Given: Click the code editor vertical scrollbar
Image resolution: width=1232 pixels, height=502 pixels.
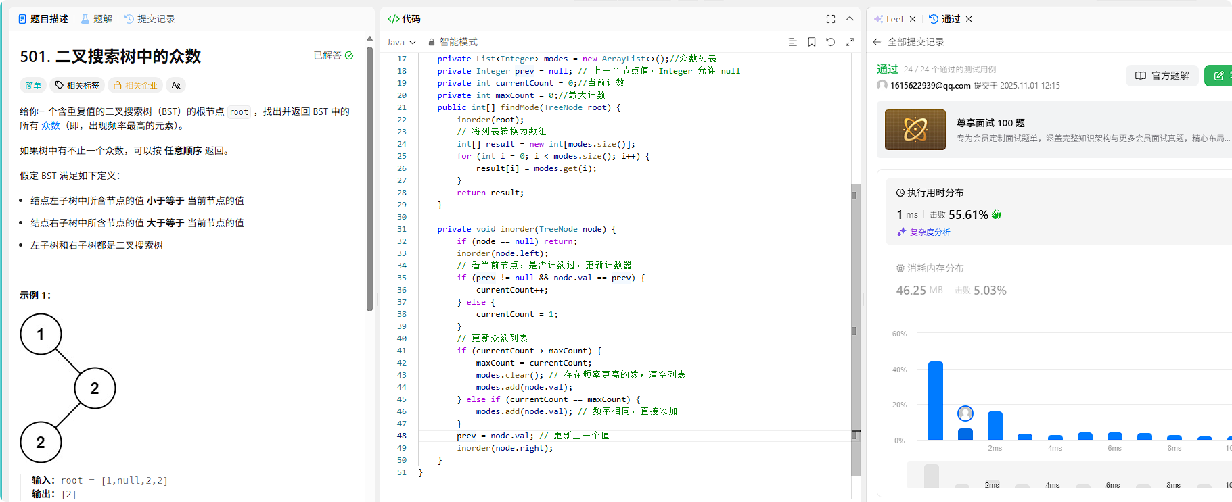Looking at the screenshot, I should click(855, 330).
